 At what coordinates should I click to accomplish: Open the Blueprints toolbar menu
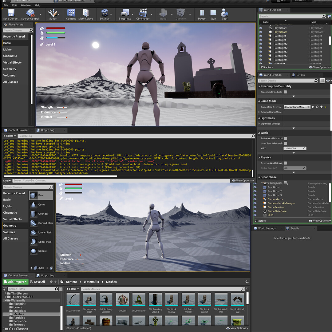tap(125, 14)
